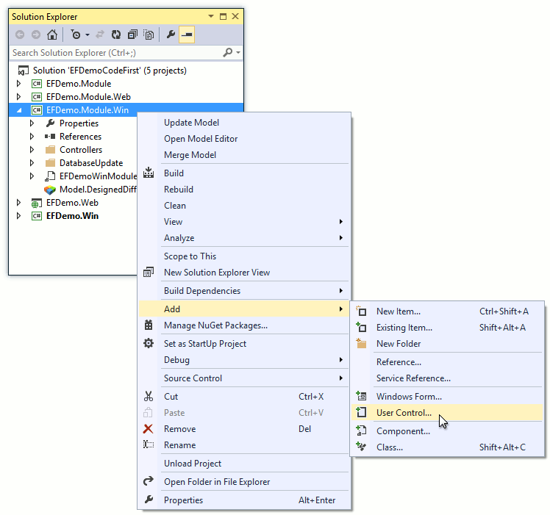The height and width of the screenshot is (515, 550).
Task: Open the Pending Changes Filter dropdown arrow
Action: click(x=87, y=35)
